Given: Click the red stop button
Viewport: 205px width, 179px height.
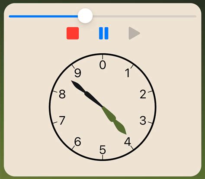Looking at the screenshot, I should click(x=73, y=33).
